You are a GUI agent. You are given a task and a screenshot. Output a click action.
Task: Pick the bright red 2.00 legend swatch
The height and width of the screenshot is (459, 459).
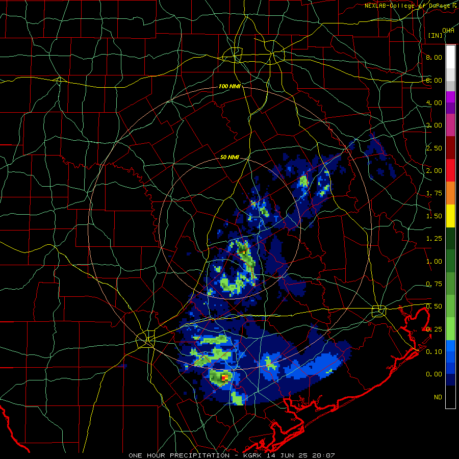450,170
